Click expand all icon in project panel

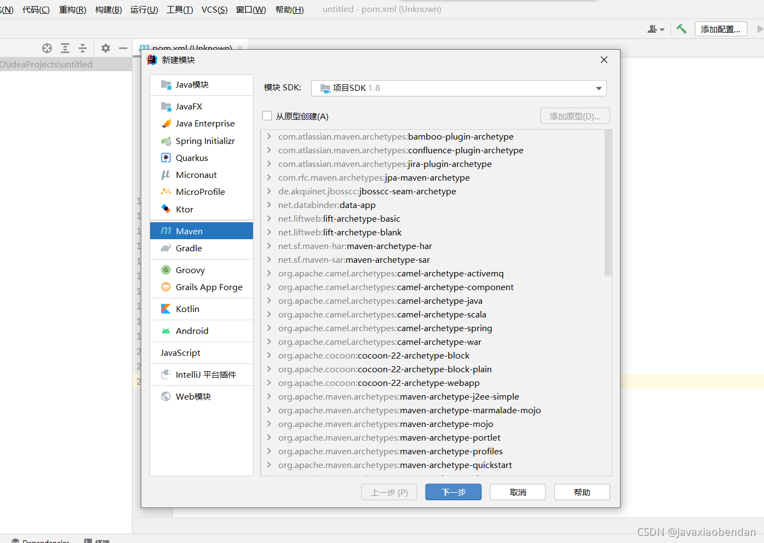(65, 48)
